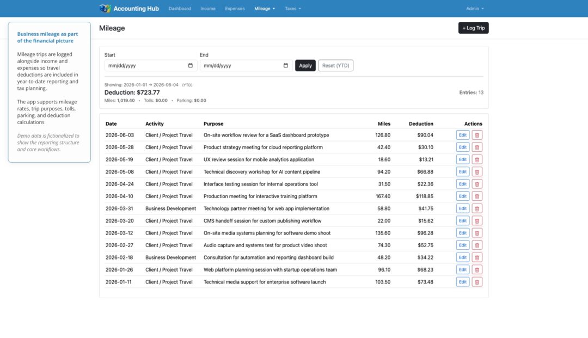This screenshot has width=588, height=338.
Task: Select the Miles: 1,019.40 summary
Action: 119,101
